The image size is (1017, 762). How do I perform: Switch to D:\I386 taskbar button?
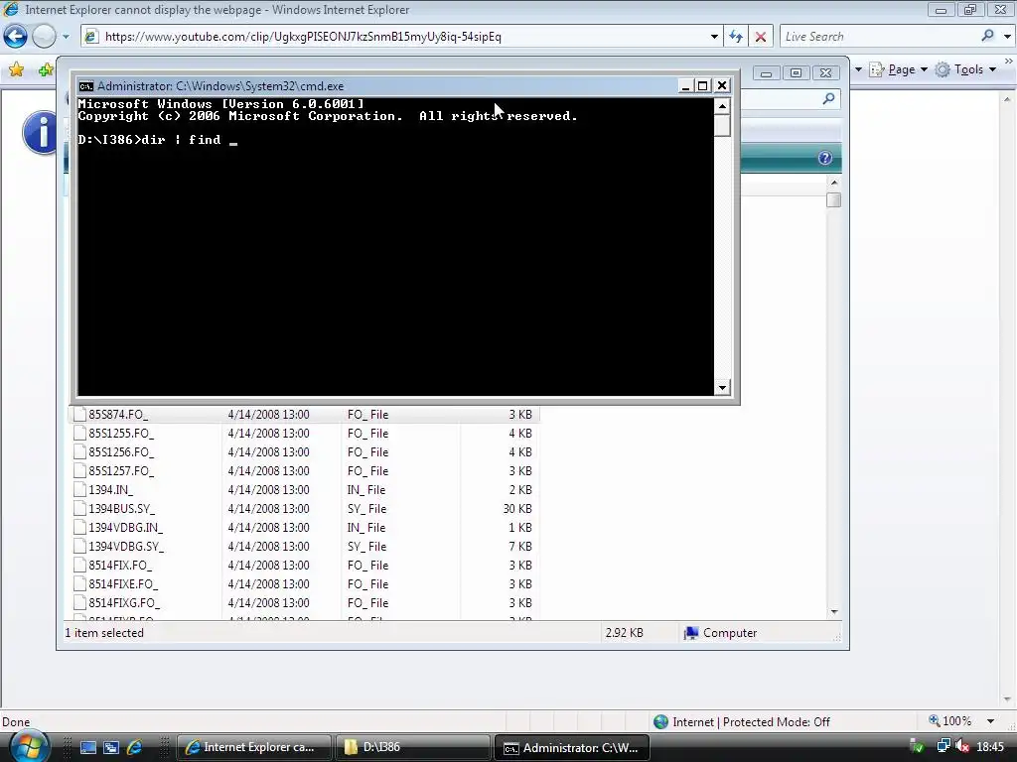click(412, 747)
